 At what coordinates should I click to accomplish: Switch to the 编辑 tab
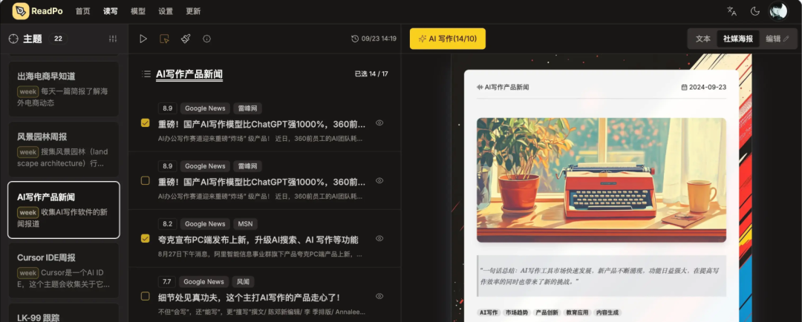pos(777,39)
